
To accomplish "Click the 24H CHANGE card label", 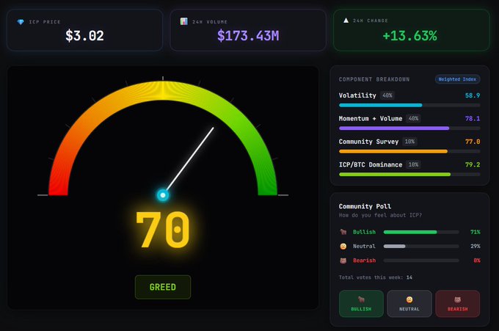I will coord(371,21).
